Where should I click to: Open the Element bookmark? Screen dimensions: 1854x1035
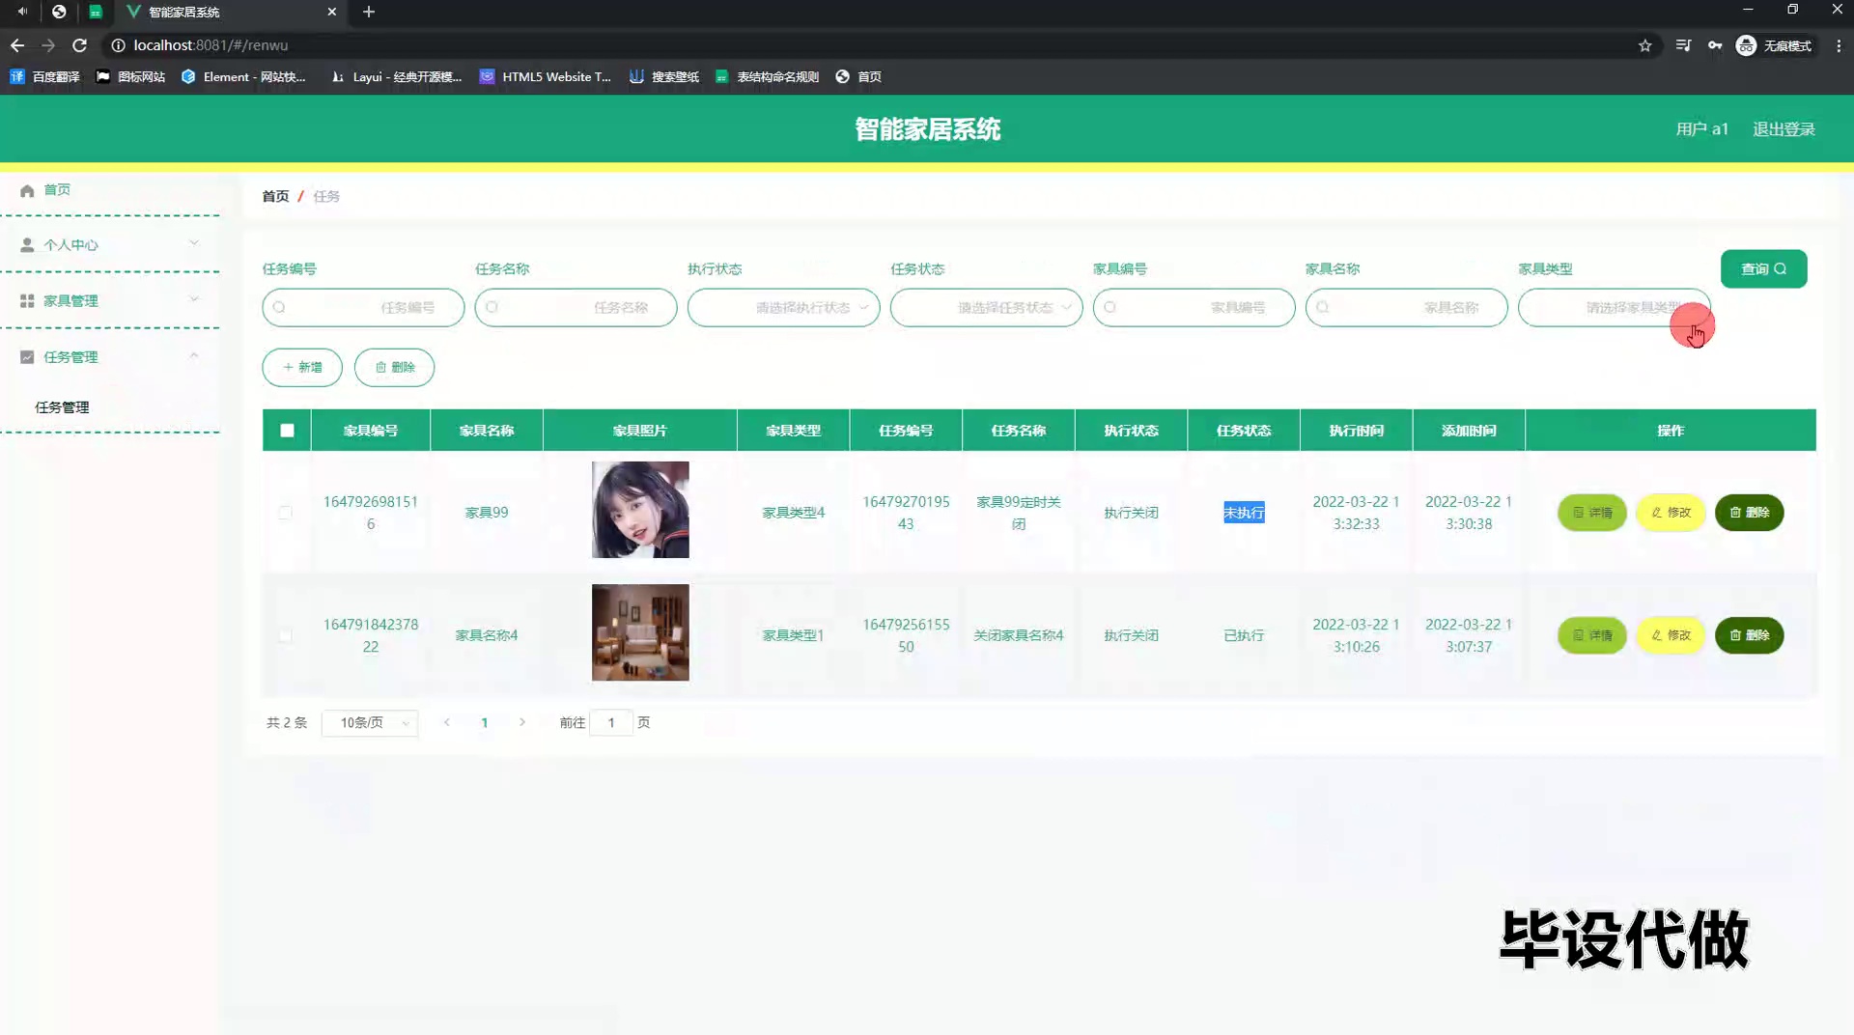click(243, 77)
